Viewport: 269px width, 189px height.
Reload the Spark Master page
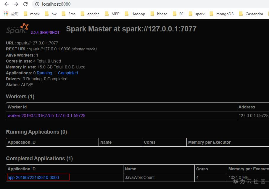(x=25, y=4)
